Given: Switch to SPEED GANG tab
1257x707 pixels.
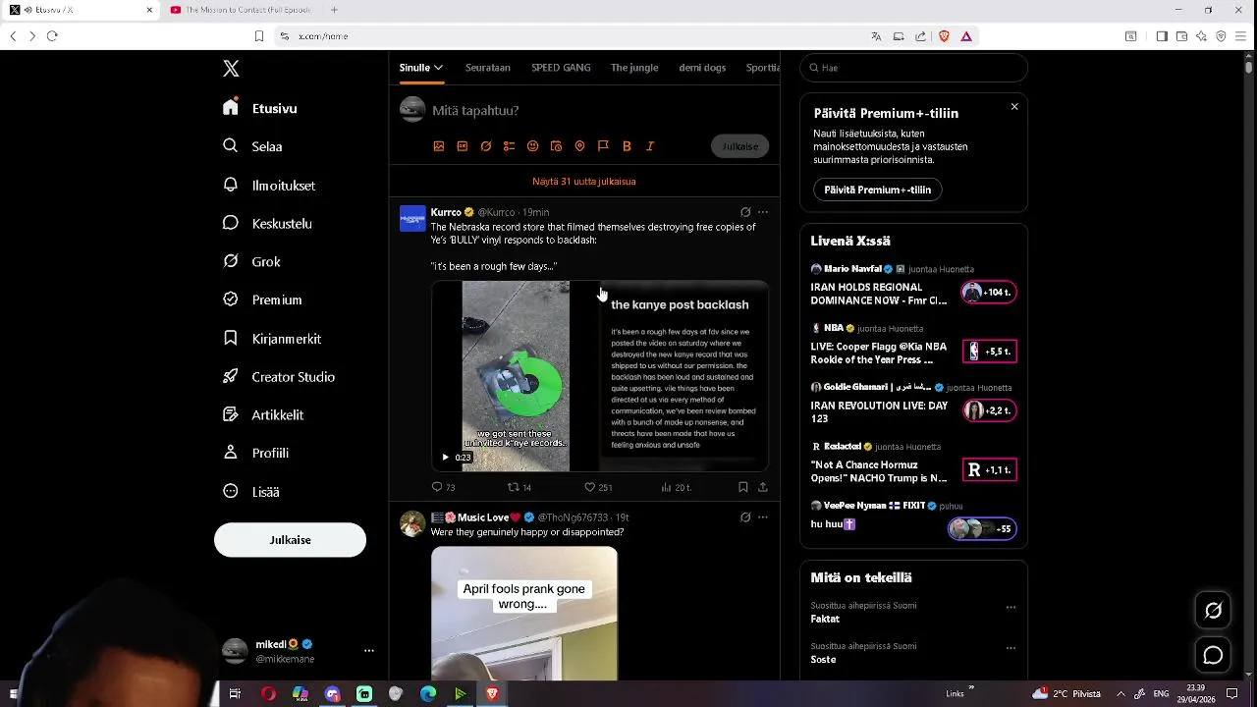Looking at the screenshot, I should click(x=561, y=68).
